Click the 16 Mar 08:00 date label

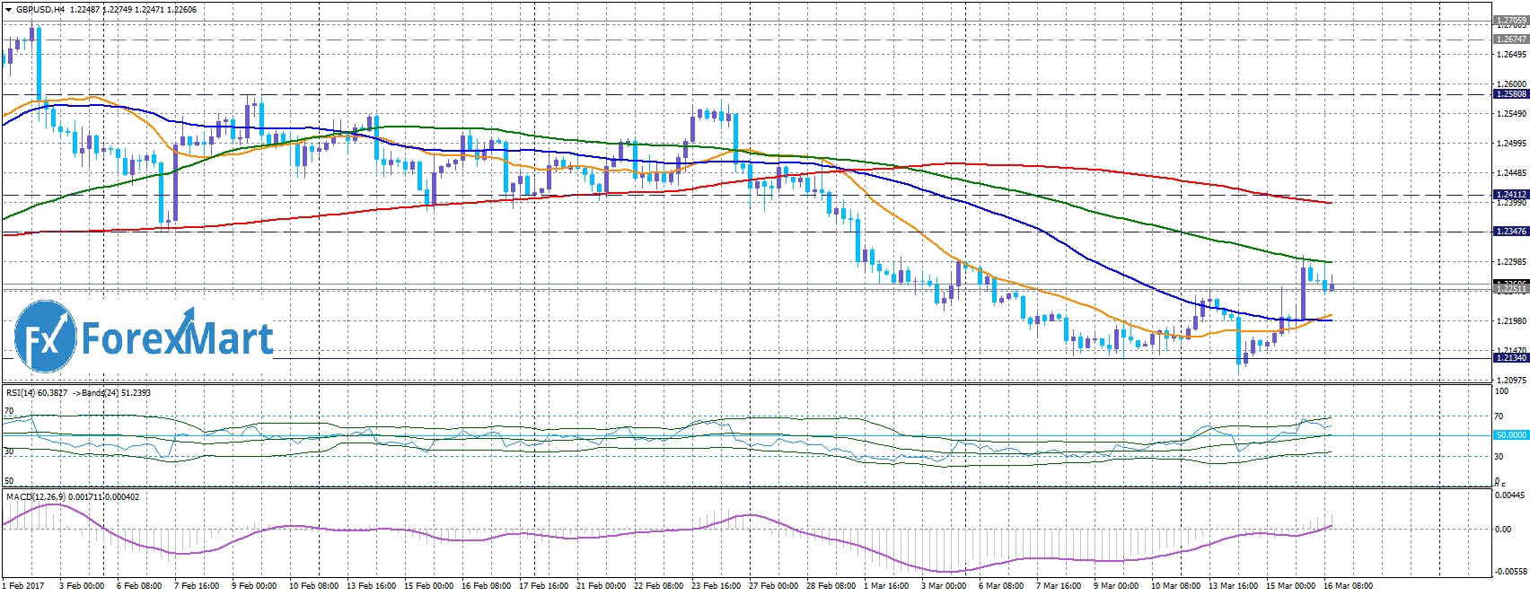[1346, 586]
